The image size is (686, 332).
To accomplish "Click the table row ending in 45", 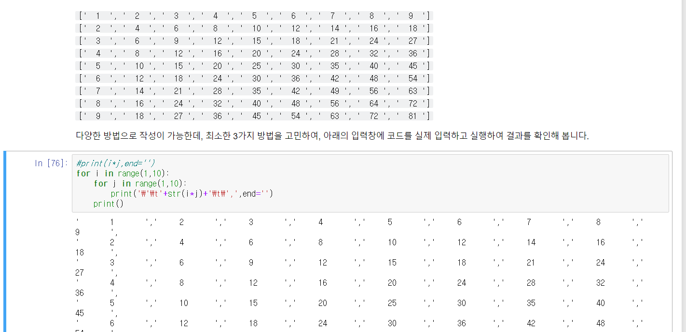I will (254, 66).
